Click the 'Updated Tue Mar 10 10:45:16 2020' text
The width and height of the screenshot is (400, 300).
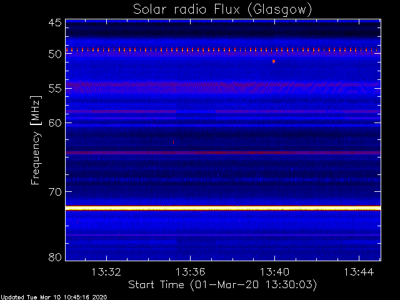(54, 297)
